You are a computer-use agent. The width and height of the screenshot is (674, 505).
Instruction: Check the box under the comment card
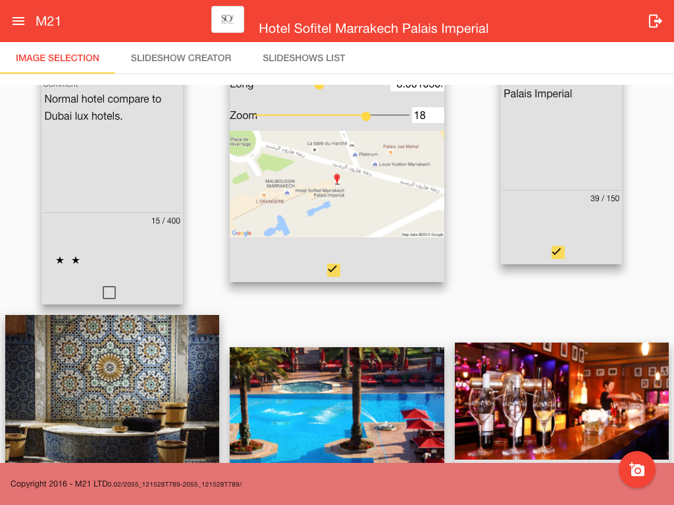pos(109,293)
